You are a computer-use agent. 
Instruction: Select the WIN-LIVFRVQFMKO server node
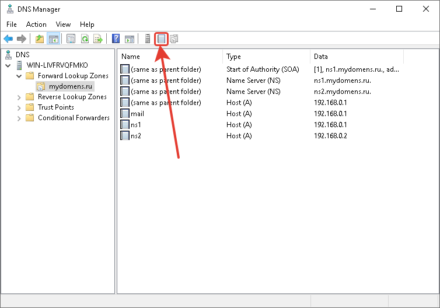click(x=57, y=65)
